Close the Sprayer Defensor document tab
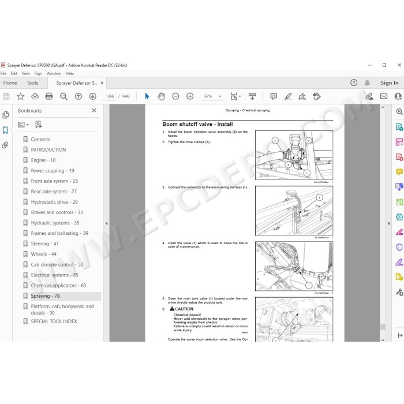This screenshot has height=404, width=404. (102, 83)
